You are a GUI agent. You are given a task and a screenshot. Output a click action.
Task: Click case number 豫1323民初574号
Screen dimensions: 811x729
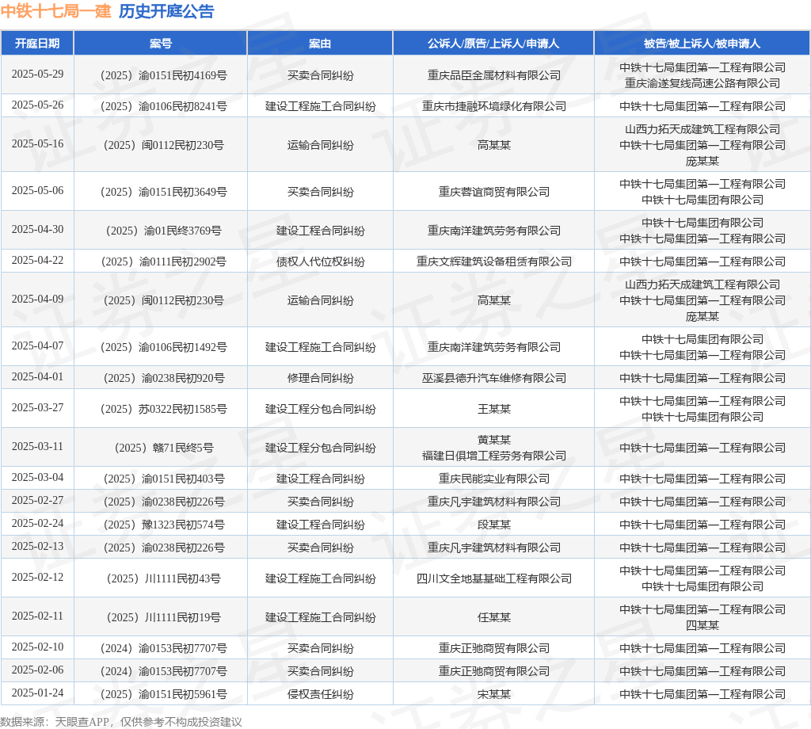pos(163,525)
